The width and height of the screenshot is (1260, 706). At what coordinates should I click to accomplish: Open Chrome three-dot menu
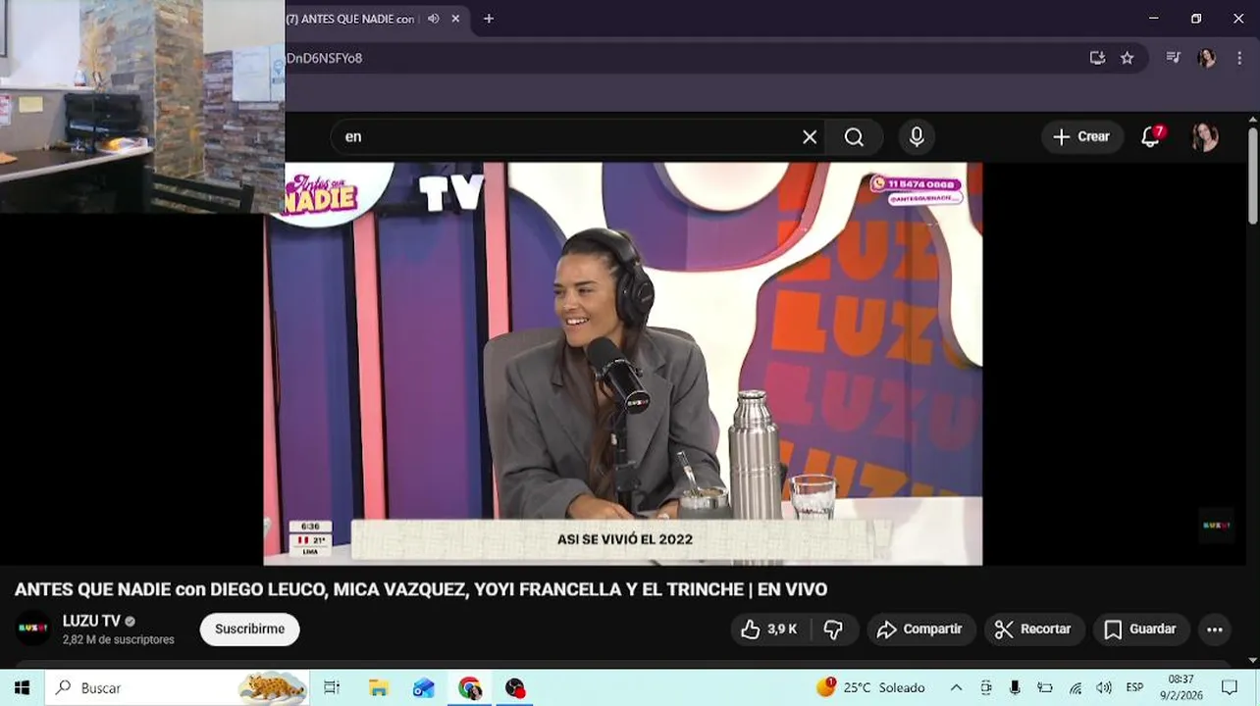(x=1239, y=58)
